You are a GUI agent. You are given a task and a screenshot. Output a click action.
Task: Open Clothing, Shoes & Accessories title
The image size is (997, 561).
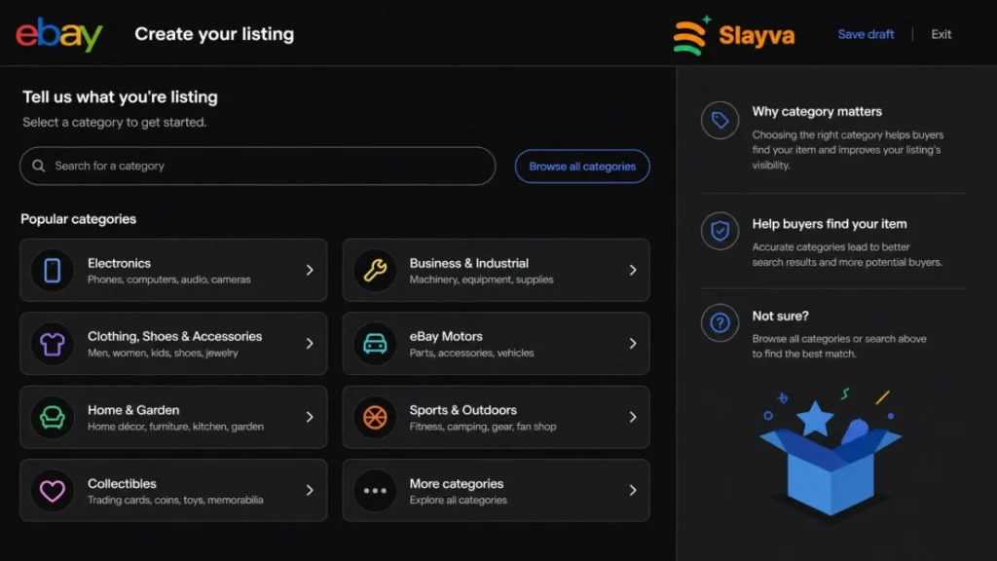175,336
